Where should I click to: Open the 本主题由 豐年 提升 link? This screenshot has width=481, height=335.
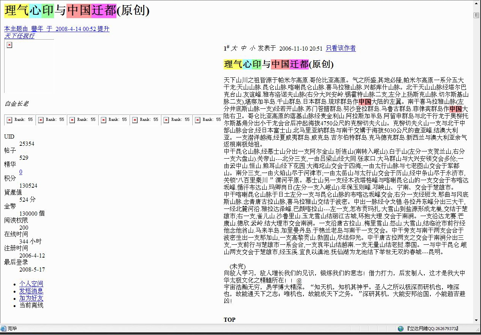point(57,29)
